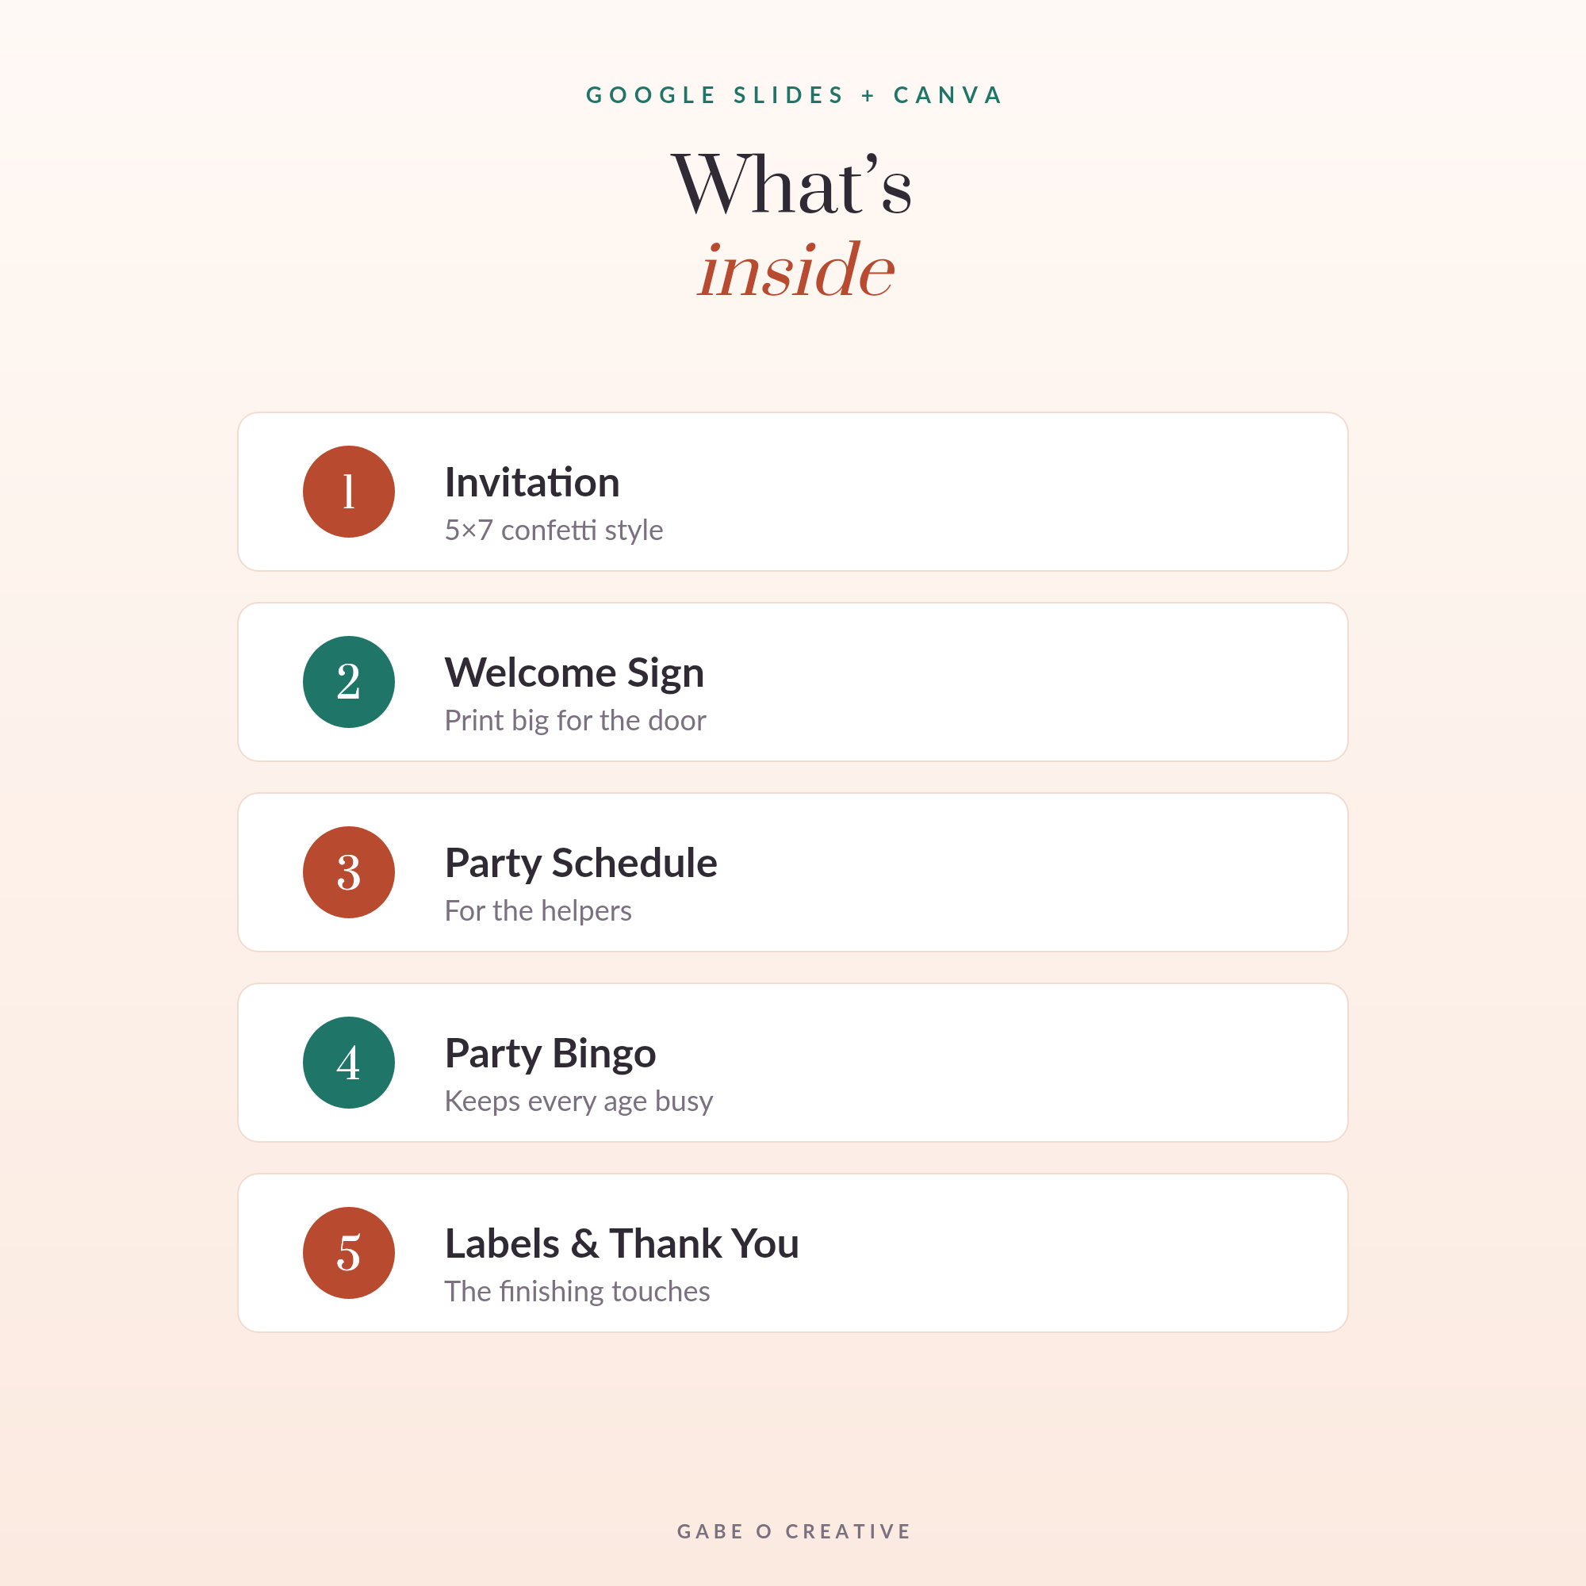Click the italic "inside" heading

(795, 270)
